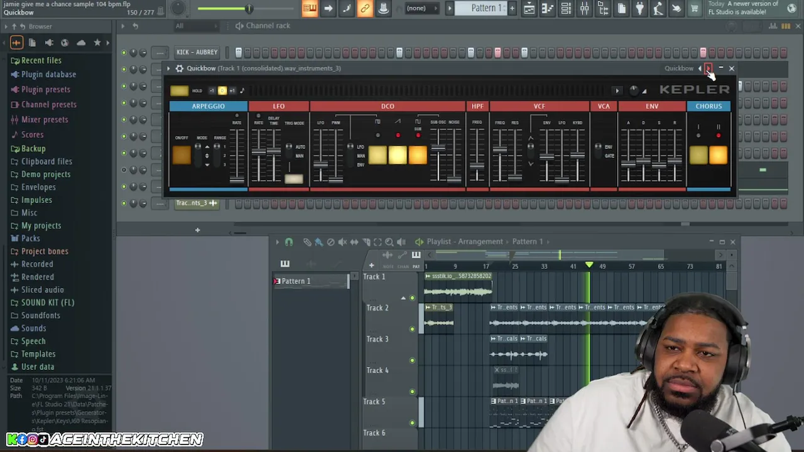Select the Trac..nts_3 channel button
This screenshot has height=452, width=804.
tap(197, 203)
